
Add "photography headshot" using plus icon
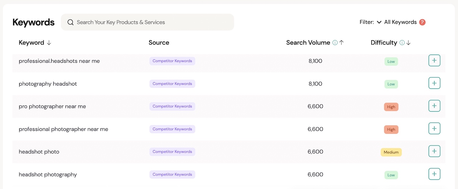[x=434, y=83]
